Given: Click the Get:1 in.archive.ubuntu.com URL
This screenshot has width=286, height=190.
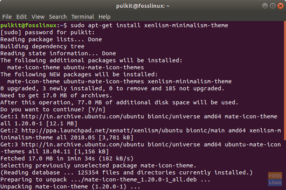Looking at the screenshot, I should point(83,116).
